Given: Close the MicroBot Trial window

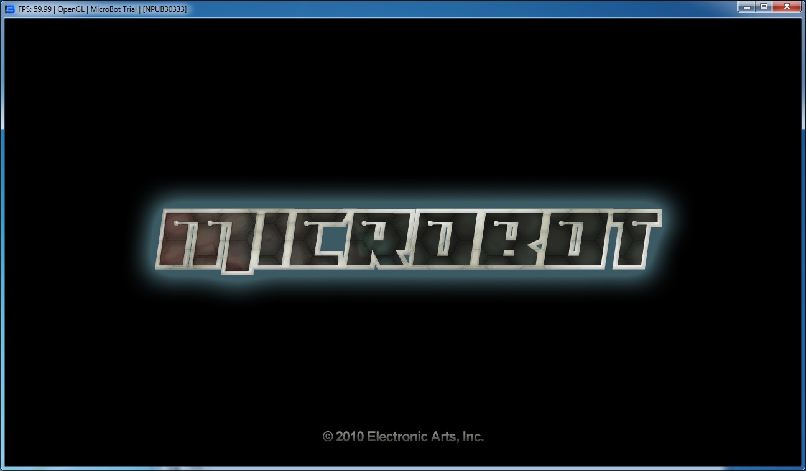Looking at the screenshot, I should (787, 6).
